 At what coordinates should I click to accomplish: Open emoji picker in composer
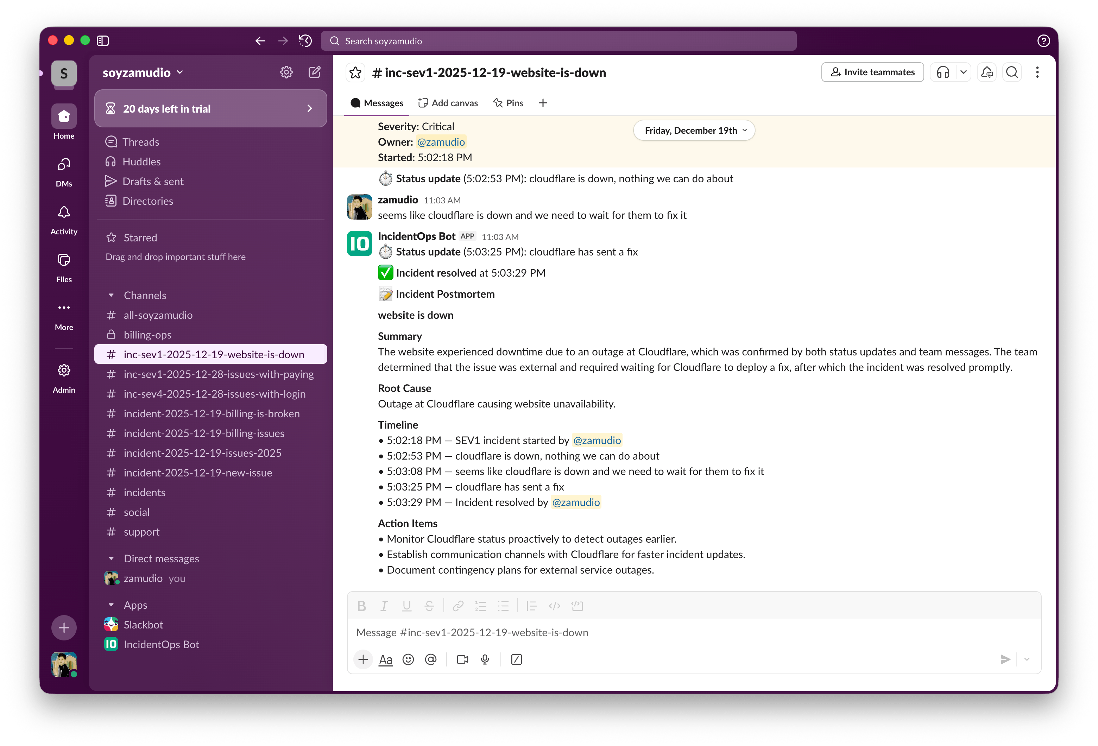[408, 659]
